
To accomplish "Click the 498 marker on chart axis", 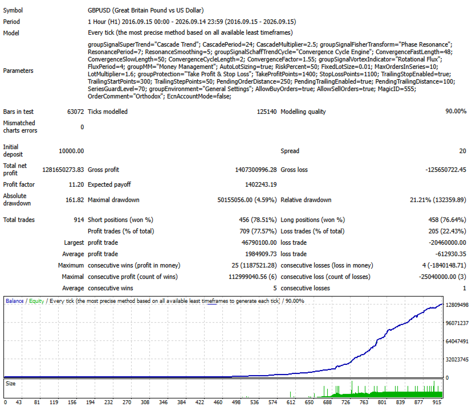I will pos(236,402).
